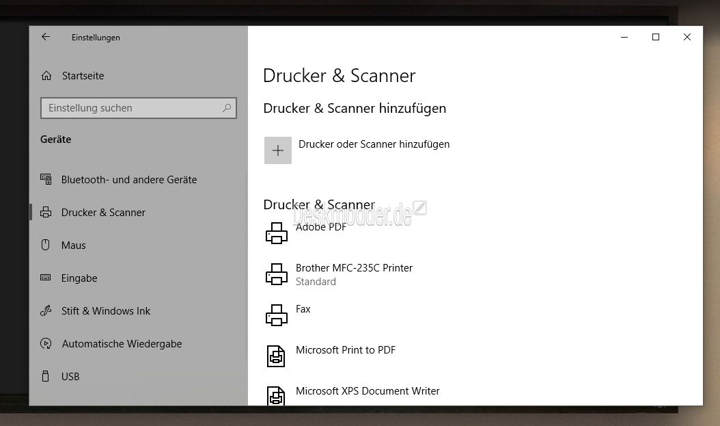Open Startseite home icon

pyautogui.click(x=46, y=76)
